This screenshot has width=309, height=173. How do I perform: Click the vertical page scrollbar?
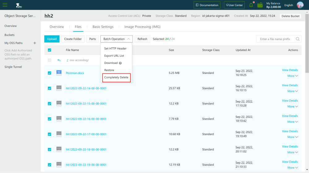pos(307,43)
